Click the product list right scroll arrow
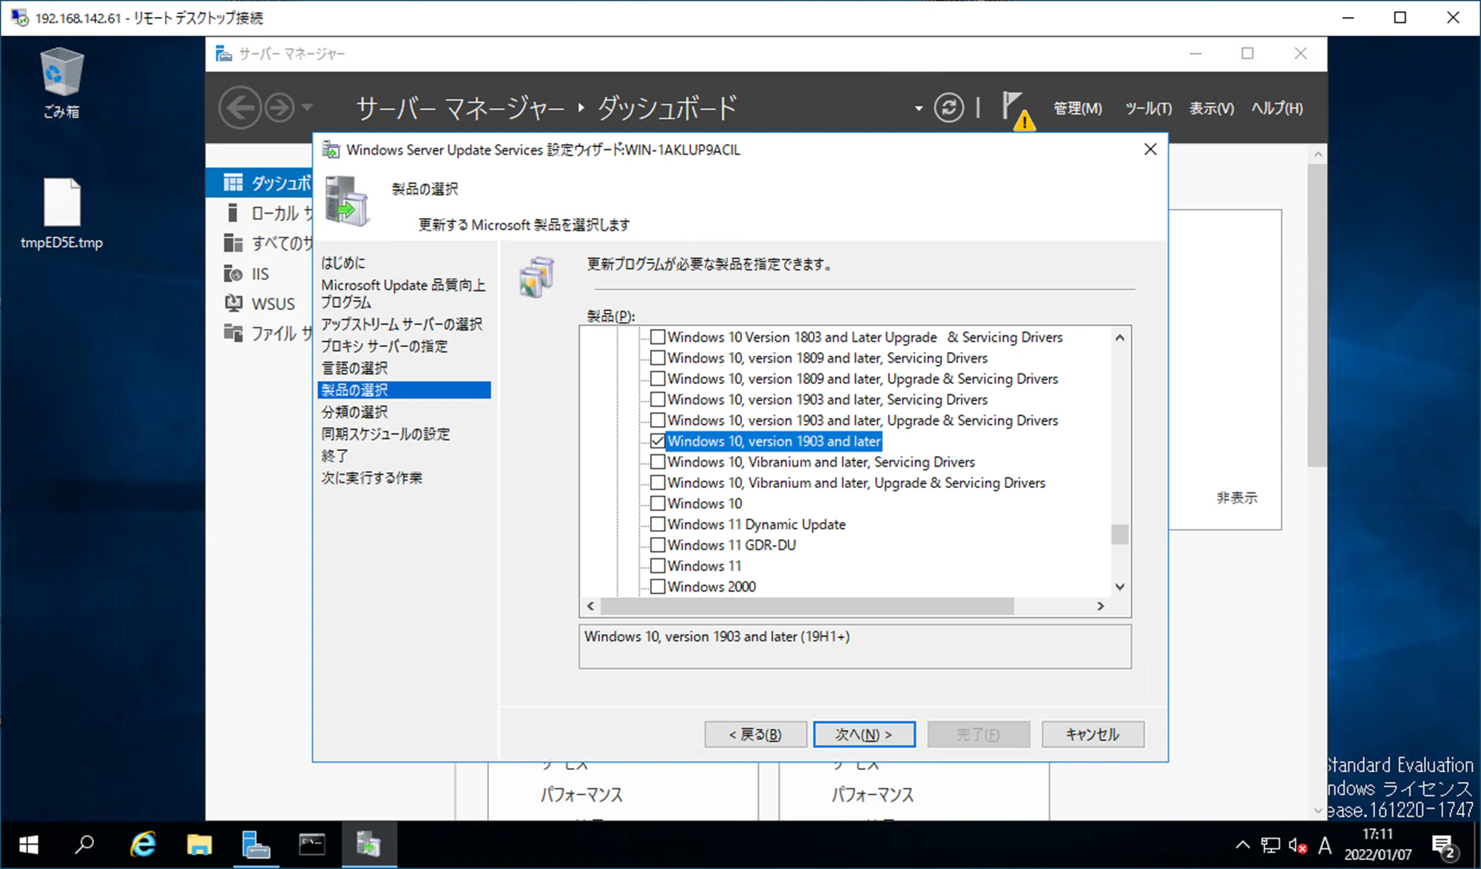 (1101, 606)
